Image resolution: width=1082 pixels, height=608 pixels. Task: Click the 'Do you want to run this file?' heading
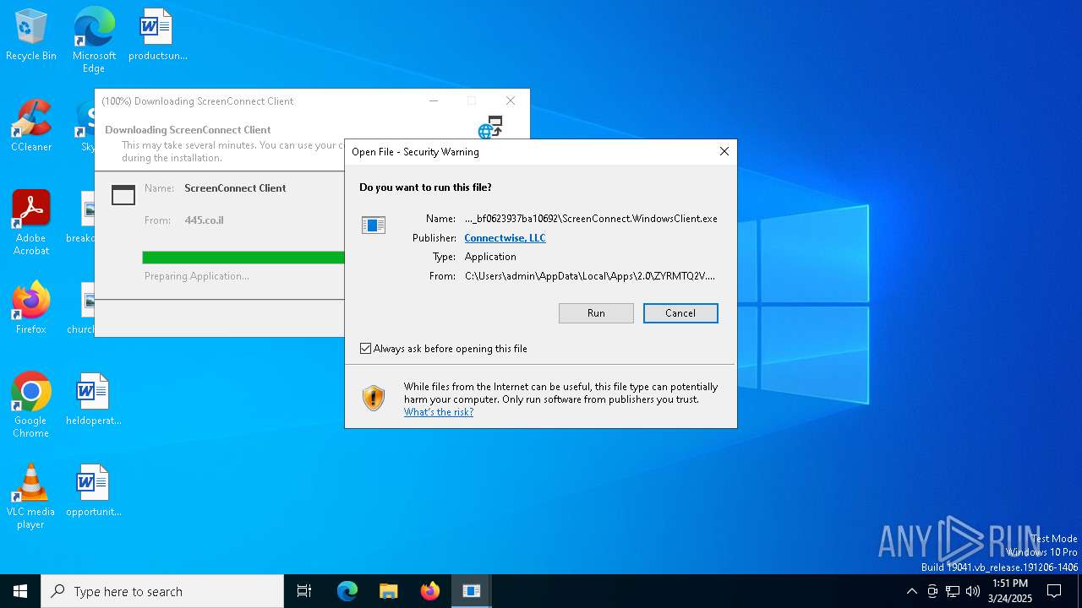(425, 187)
